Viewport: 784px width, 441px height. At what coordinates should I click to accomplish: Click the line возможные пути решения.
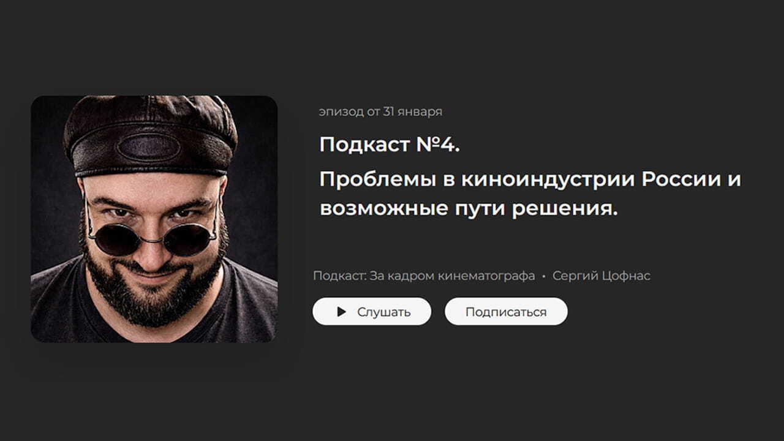pyautogui.click(x=469, y=209)
